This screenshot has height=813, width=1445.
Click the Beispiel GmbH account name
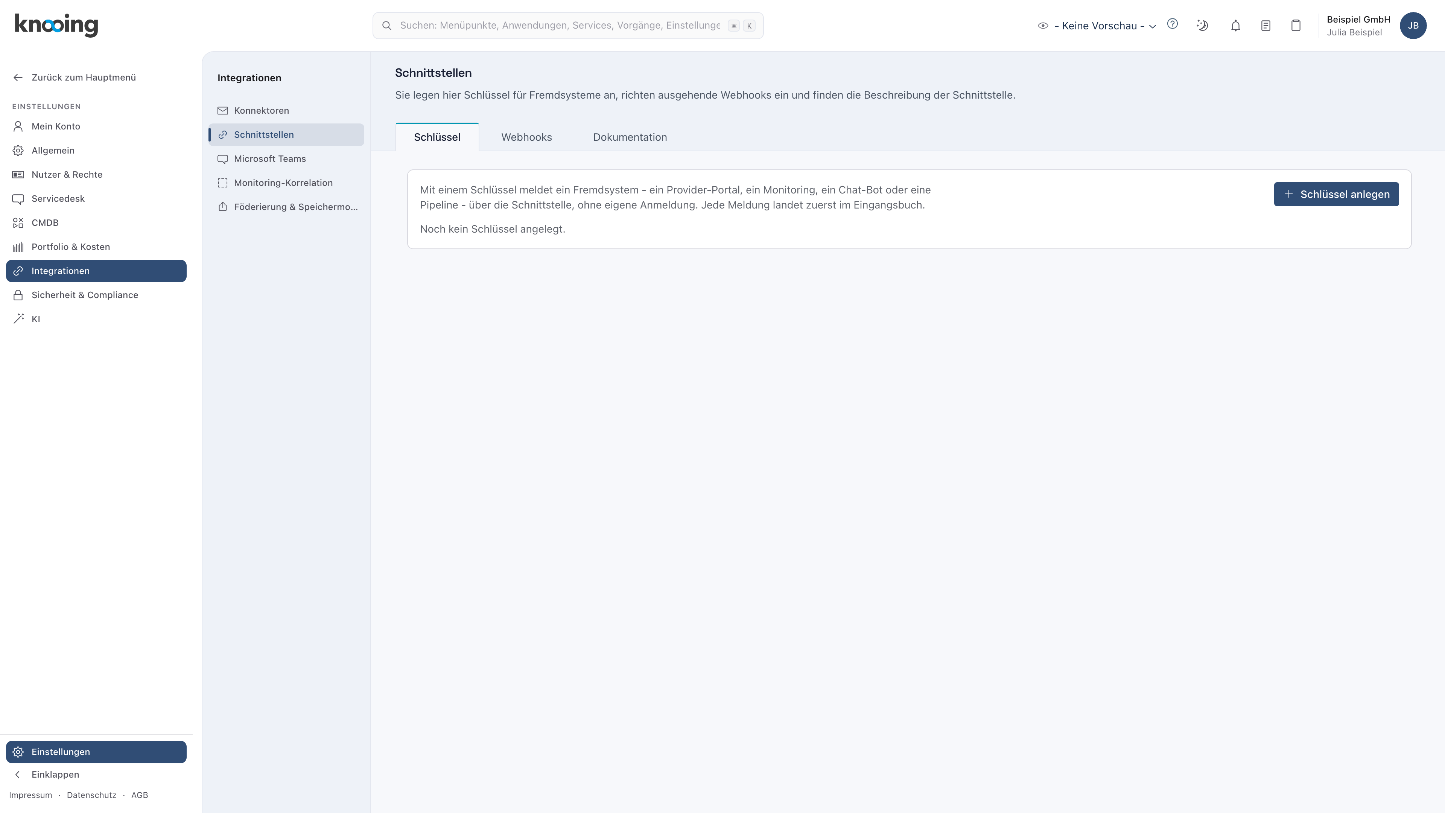click(1358, 20)
